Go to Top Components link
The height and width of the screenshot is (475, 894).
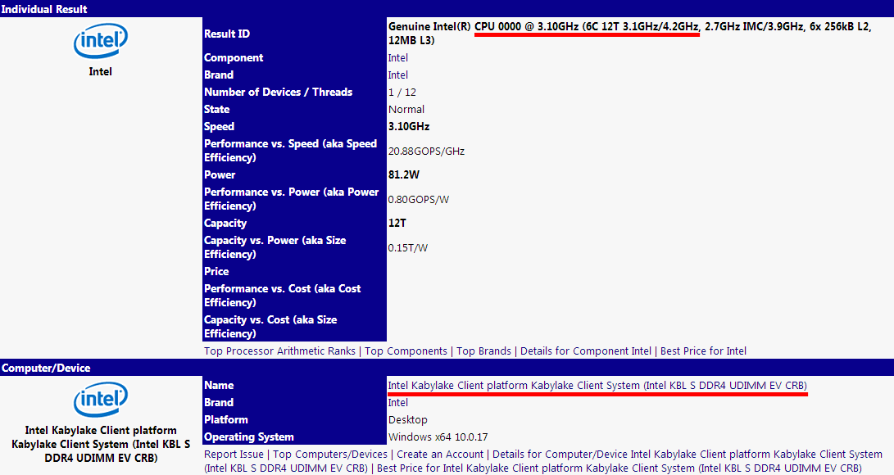pyautogui.click(x=406, y=351)
